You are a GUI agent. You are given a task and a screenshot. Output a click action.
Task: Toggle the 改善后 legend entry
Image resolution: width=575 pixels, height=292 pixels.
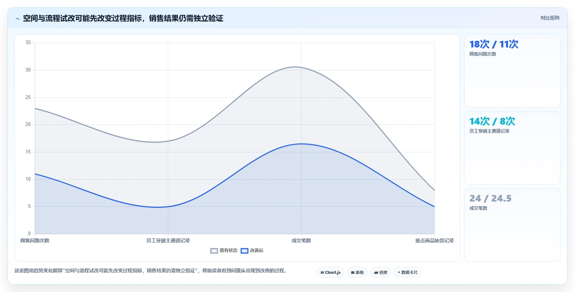252,250
